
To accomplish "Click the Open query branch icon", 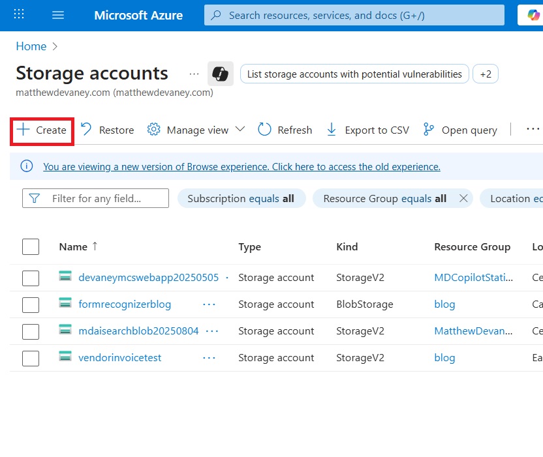I will (428, 130).
